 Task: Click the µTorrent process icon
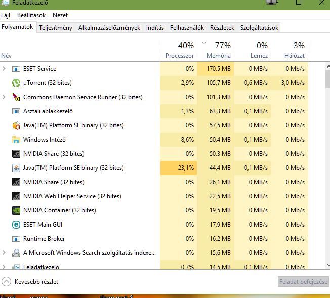pyautogui.click(x=16, y=83)
